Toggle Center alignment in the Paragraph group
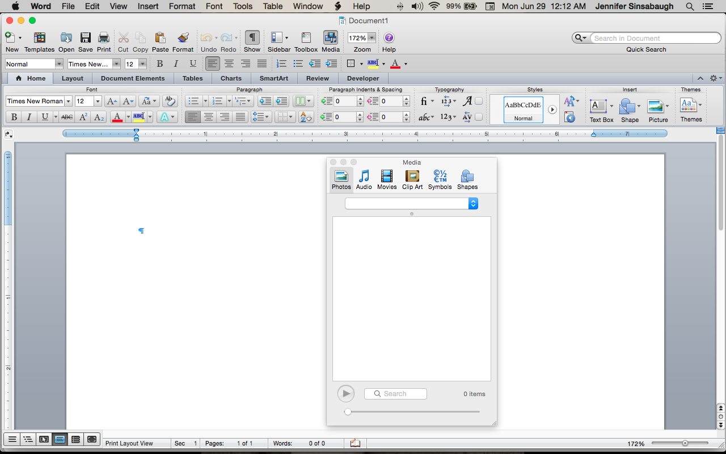 coord(209,117)
